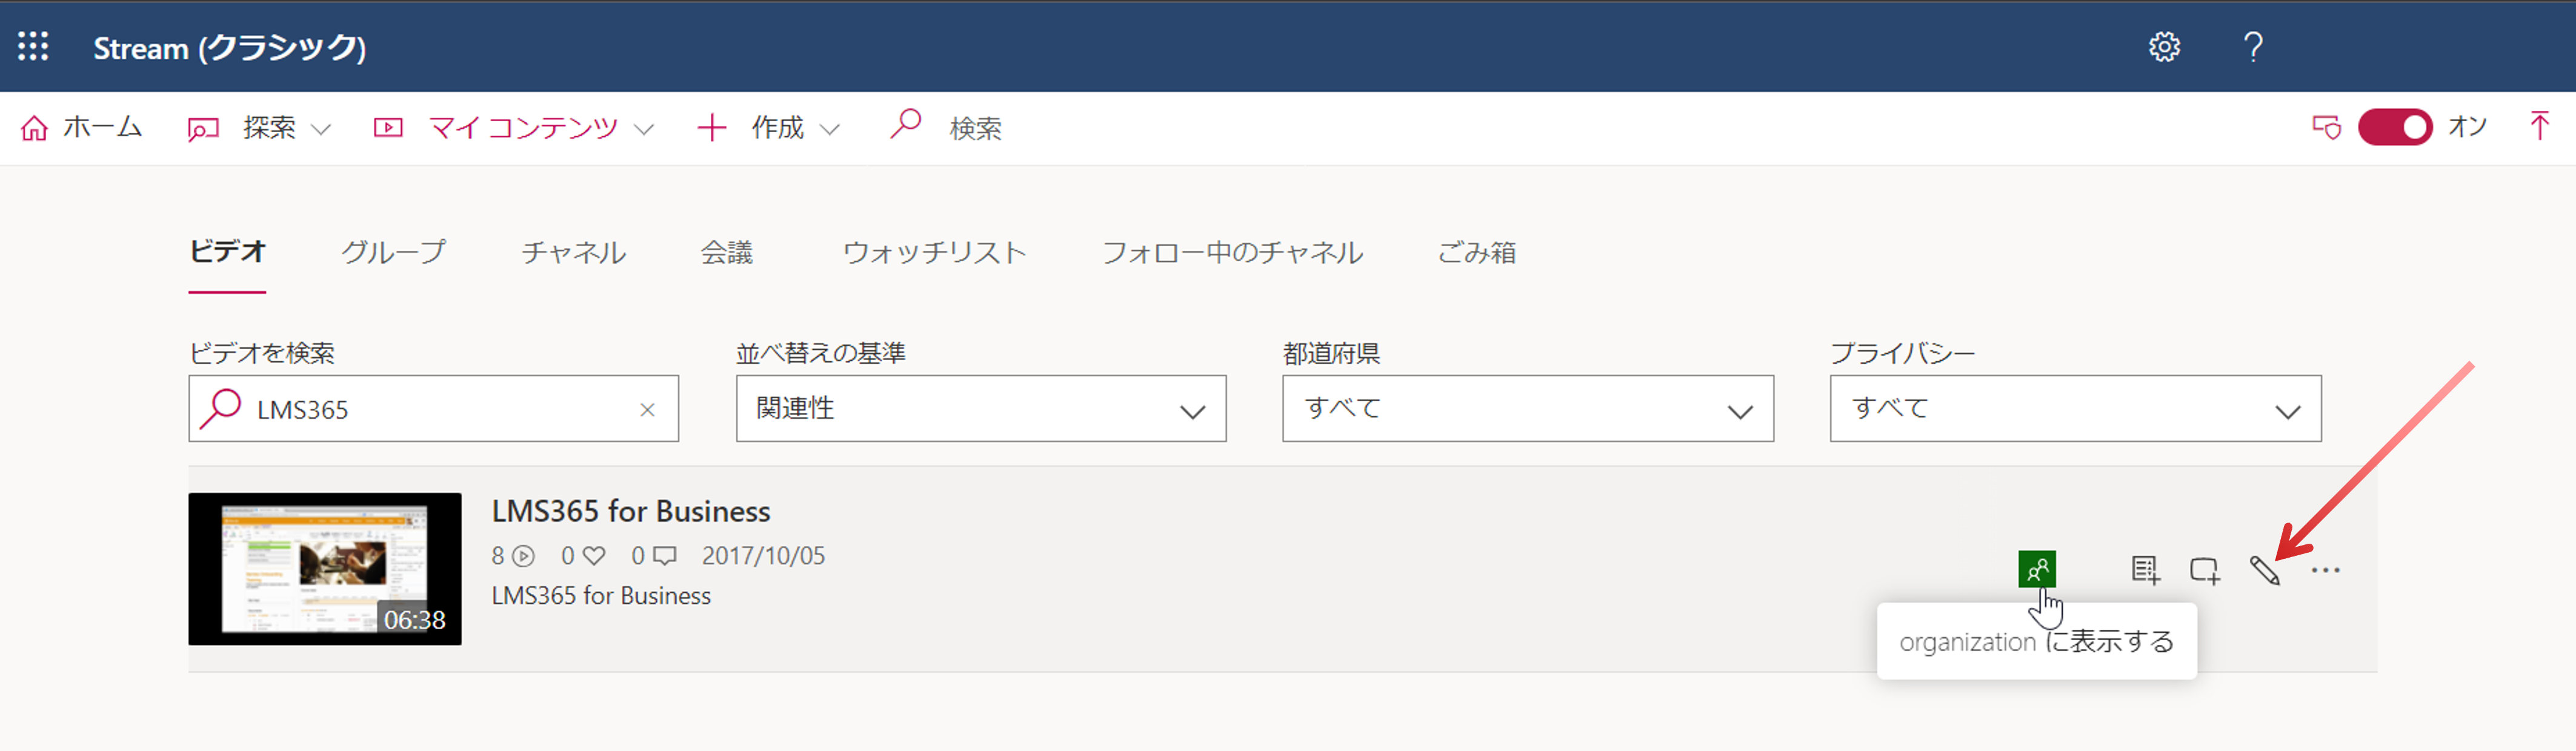Click the green organization visibility icon
Screen dimensions: 2576x751
click(x=2036, y=569)
